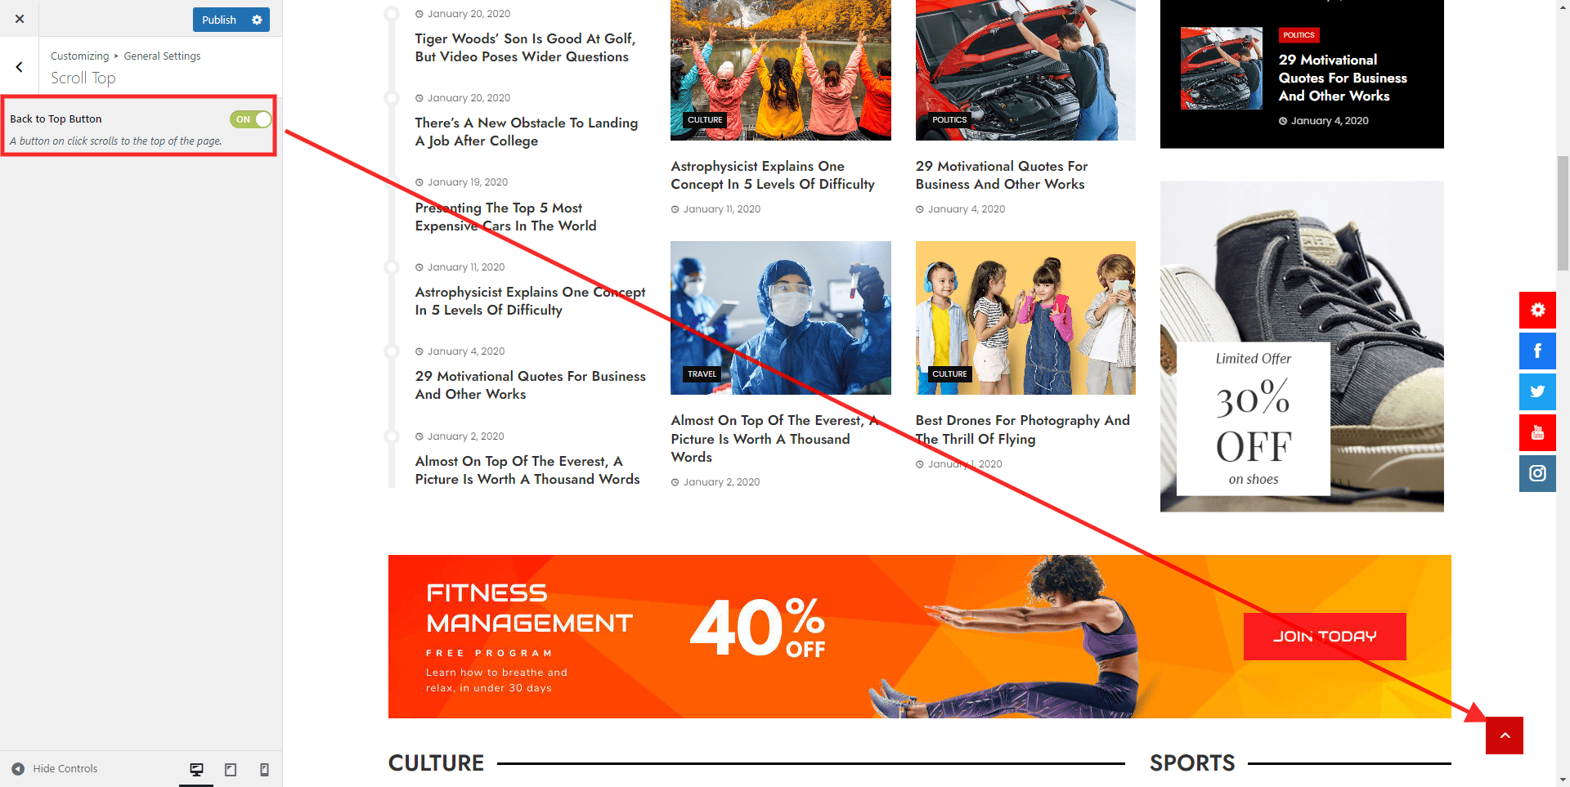This screenshot has width=1570, height=787.
Task: Hide Controls to collapse the sidebar
Action: (x=55, y=769)
